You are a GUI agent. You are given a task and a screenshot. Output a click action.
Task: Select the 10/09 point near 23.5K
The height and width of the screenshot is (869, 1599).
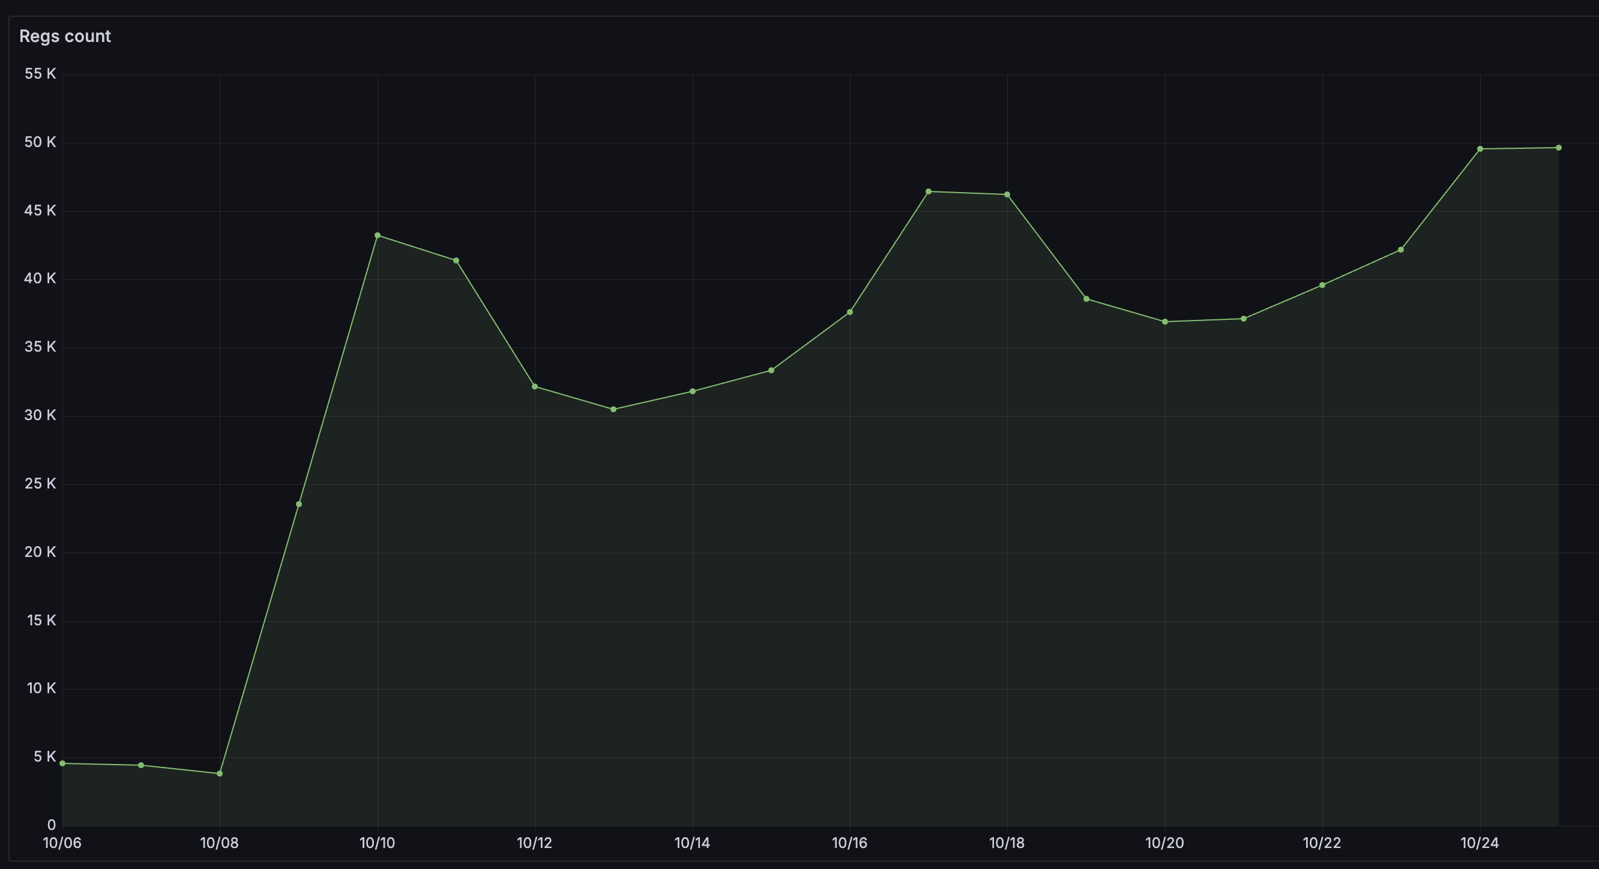click(298, 504)
